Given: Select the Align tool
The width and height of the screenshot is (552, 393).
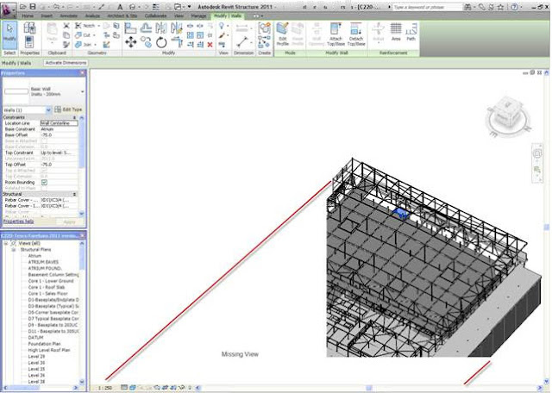Looking at the screenshot, I should [130, 28].
